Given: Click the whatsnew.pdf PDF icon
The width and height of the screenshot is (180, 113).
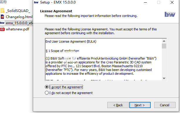Looking at the screenshot, I should [x=2, y=29].
